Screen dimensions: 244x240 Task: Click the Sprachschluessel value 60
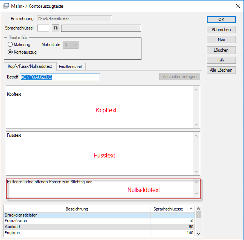click(x=191, y=227)
